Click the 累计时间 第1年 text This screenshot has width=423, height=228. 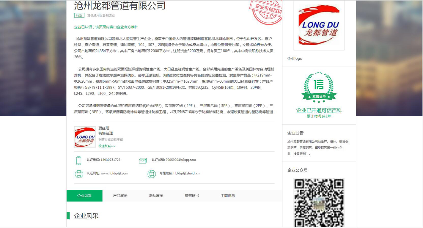(x=319, y=116)
